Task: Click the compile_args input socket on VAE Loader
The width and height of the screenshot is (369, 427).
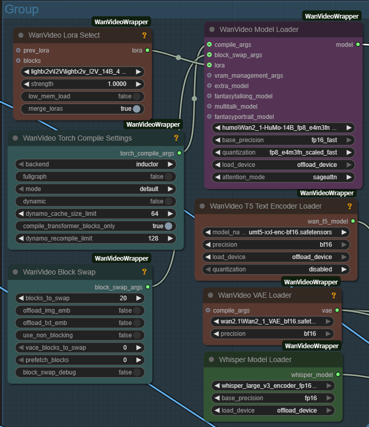Action: (x=208, y=310)
